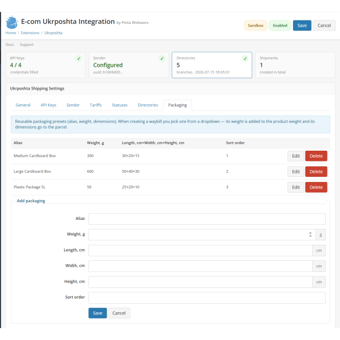340x340 pixels.
Task: Delete the Plastic Package 5L packaging
Action: [x=316, y=187]
